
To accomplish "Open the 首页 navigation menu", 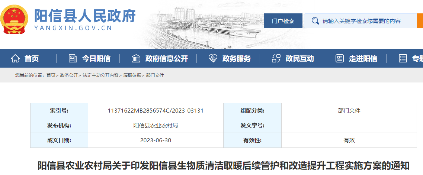I will (32, 58).
